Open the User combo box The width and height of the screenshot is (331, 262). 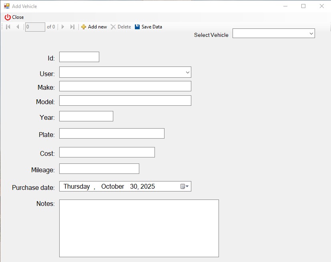tap(187, 73)
